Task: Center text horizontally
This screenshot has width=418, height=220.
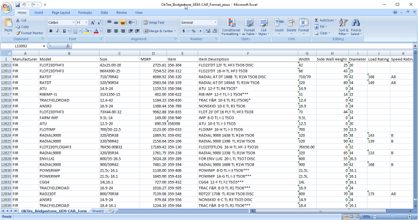Action: tap(116, 31)
